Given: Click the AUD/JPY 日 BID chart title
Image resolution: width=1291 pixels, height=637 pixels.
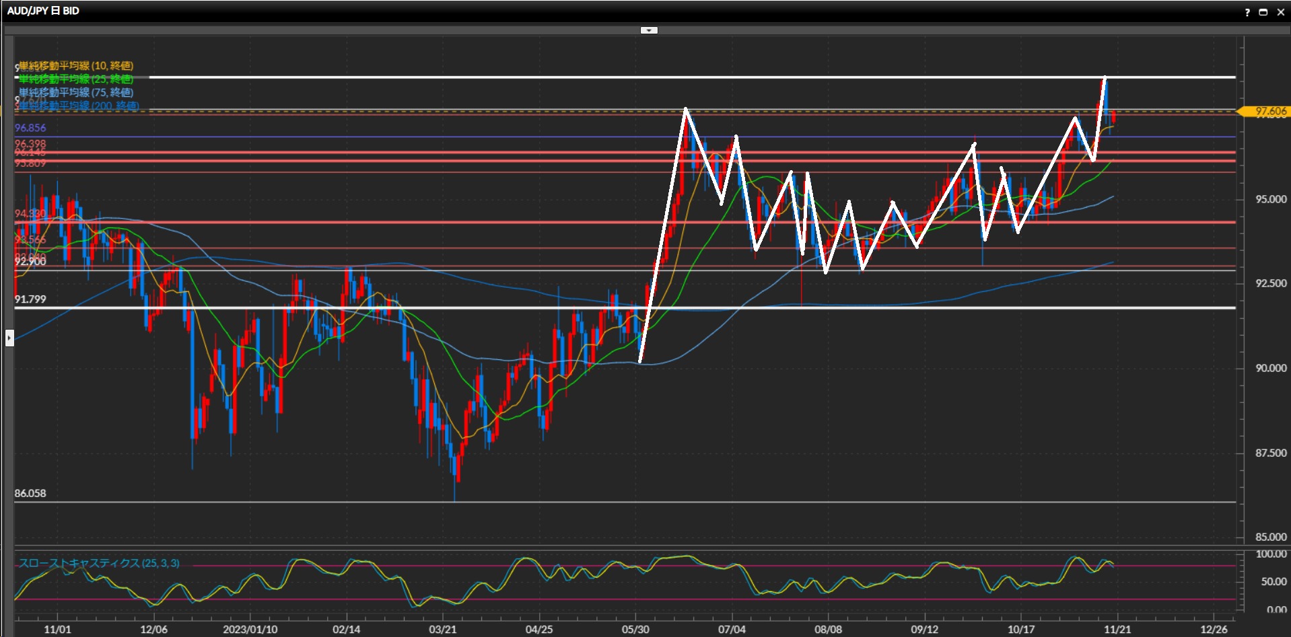Looking at the screenshot, I should (43, 11).
